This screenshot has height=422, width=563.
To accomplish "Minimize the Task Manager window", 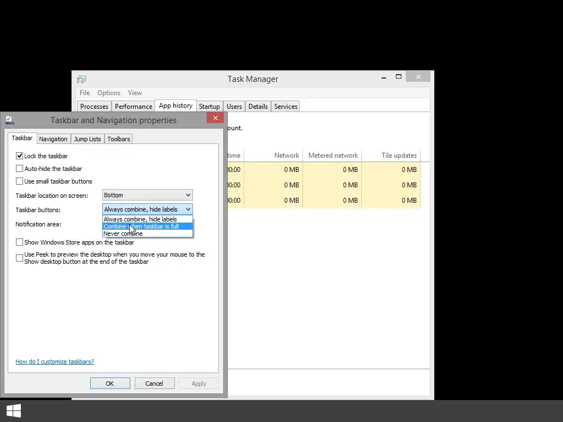I will (x=384, y=77).
